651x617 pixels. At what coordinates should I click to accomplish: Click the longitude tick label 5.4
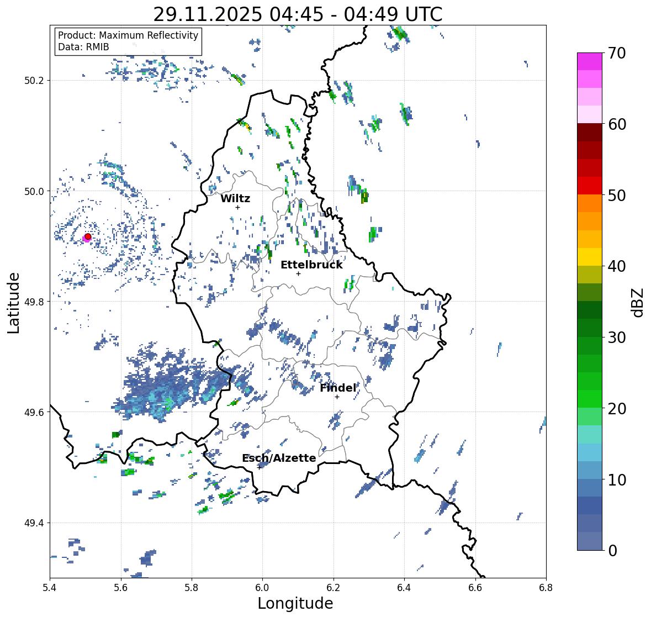tap(50, 588)
